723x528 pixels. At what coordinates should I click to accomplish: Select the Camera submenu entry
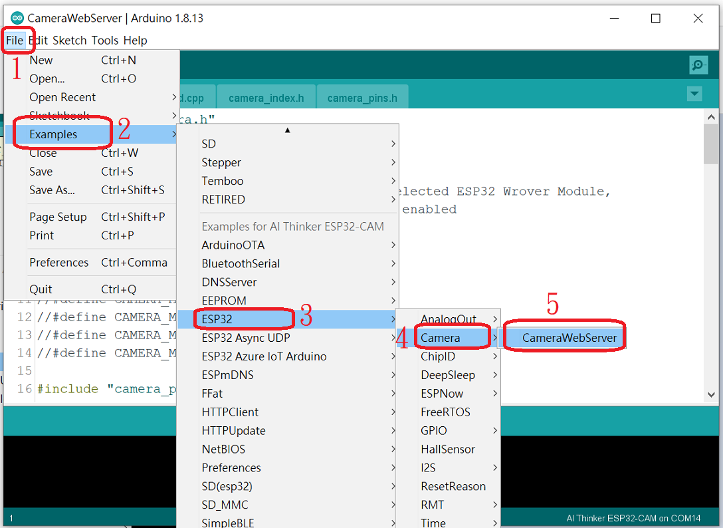point(448,337)
